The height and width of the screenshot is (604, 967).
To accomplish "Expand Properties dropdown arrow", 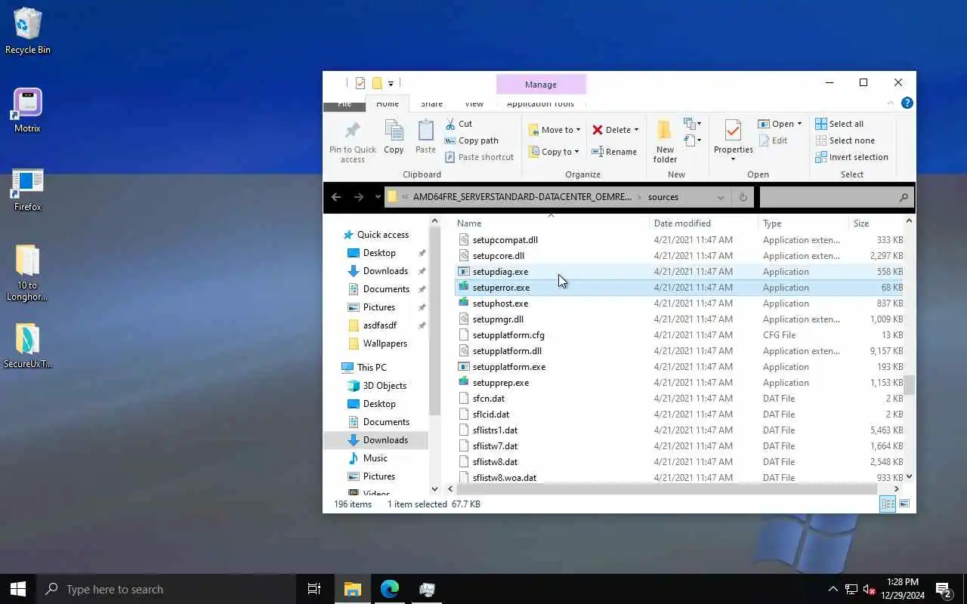I will (x=733, y=159).
